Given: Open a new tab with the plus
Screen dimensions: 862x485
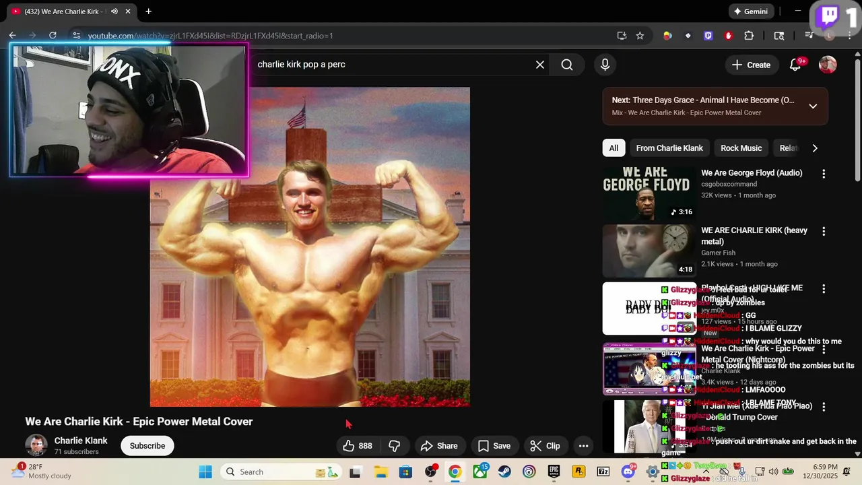Looking at the screenshot, I should pos(148,11).
